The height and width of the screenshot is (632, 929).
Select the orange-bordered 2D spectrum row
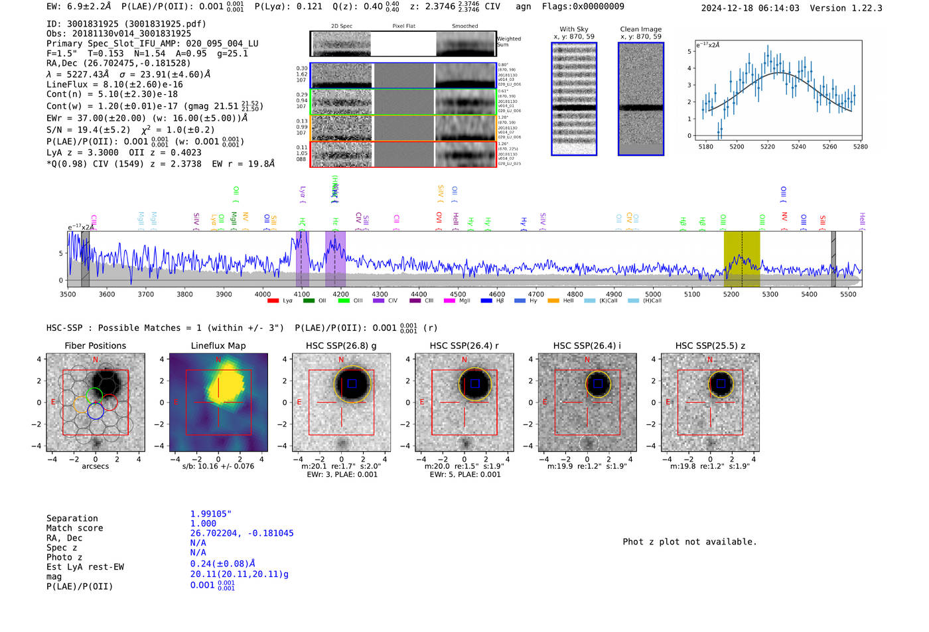click(403, 128)
